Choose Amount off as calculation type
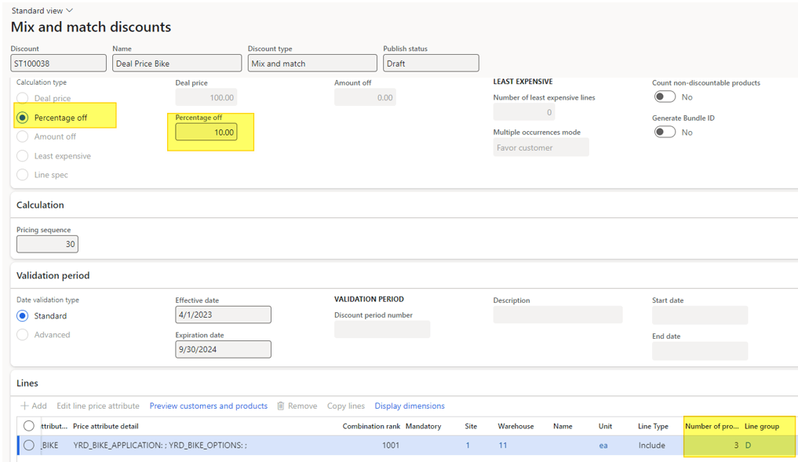 pyautogui.click(x=22, y=136)
